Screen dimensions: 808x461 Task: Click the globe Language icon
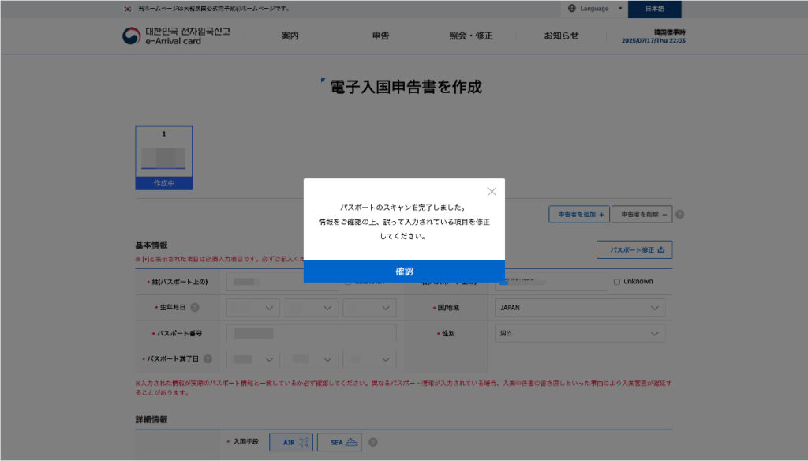570,9
